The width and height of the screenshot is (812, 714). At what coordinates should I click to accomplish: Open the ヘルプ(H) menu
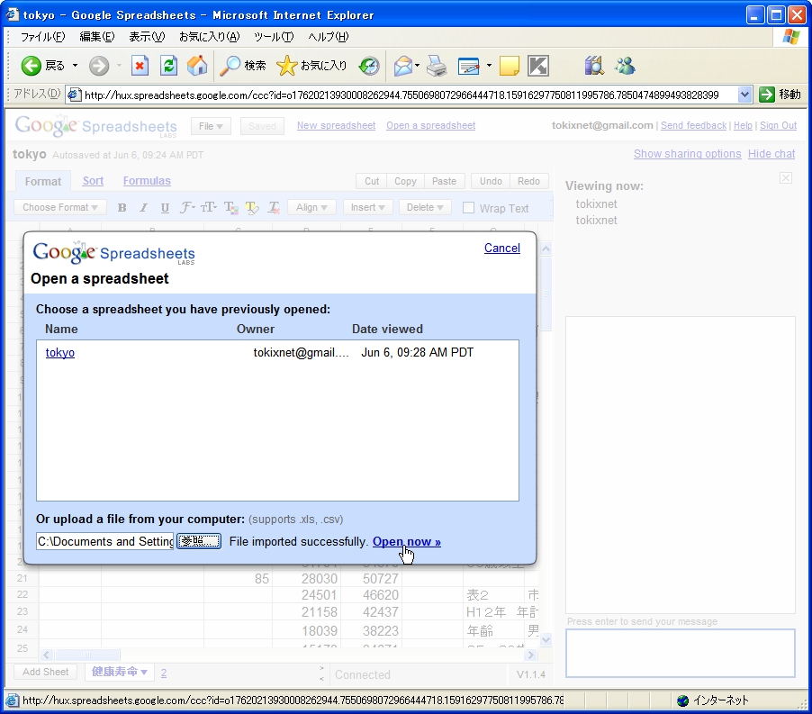pyautogui.click(x=329, y=37)
